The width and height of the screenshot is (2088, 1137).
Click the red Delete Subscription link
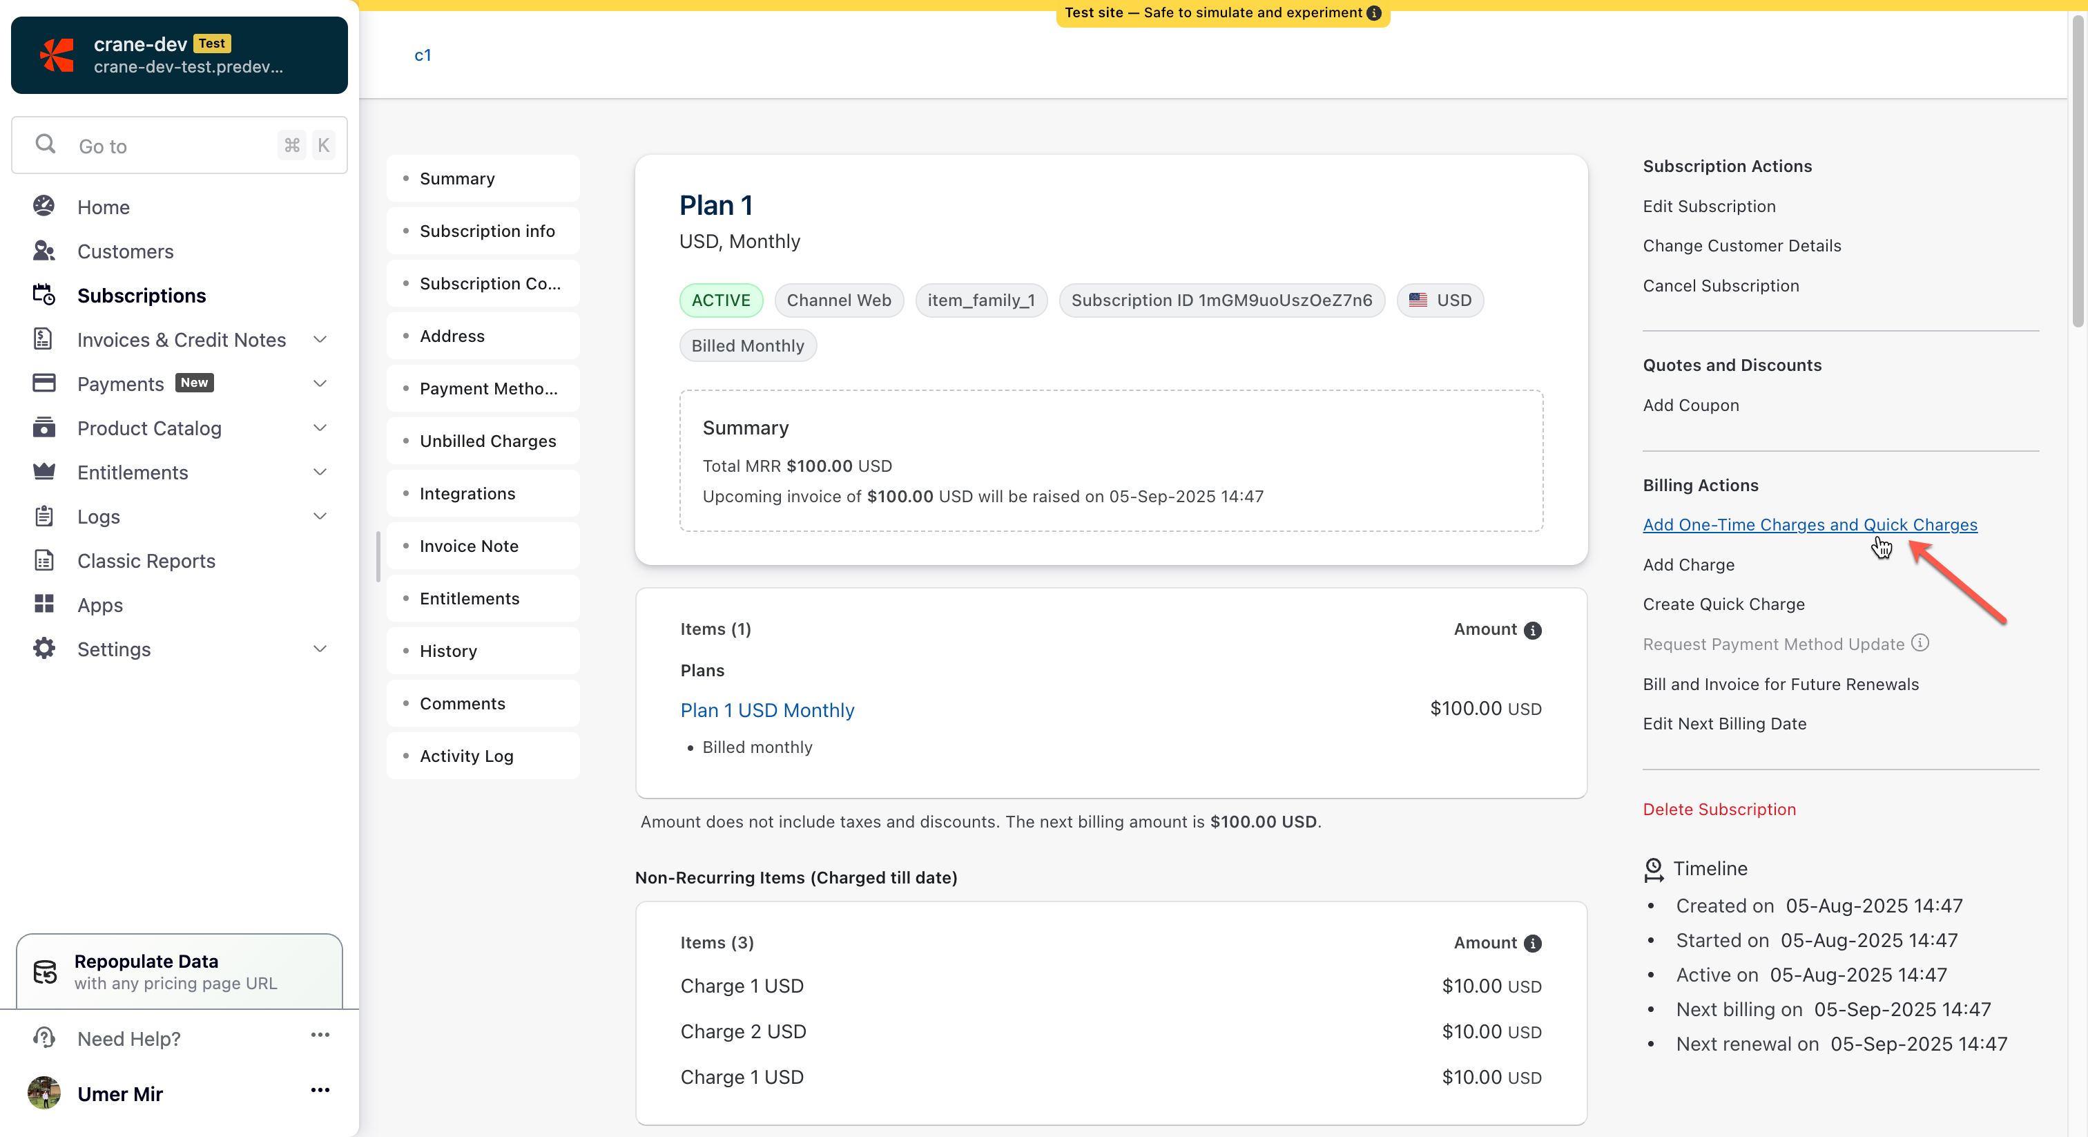[x=1719, y=809]
